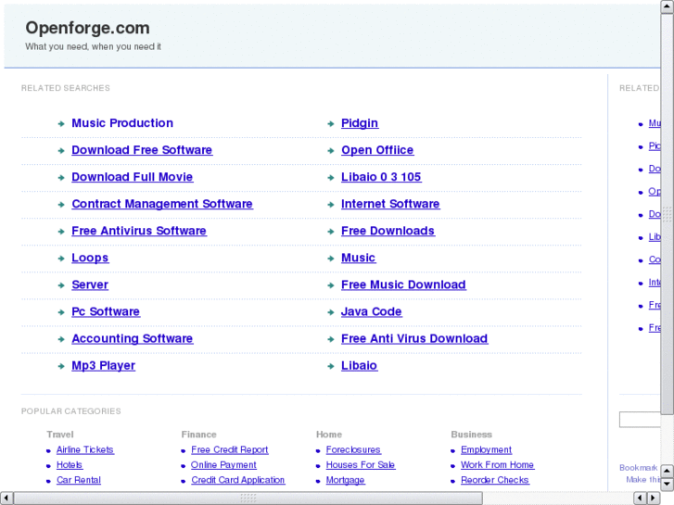This screenshot has height=505, width=674.
Task: Focus the search input field at right edge
Action: tap(640, 420)
